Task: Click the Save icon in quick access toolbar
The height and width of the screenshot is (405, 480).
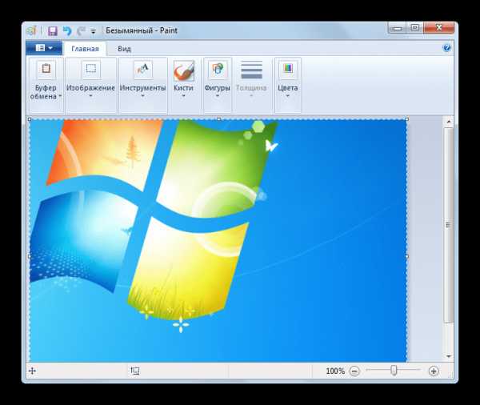Action: pos(53,30)
